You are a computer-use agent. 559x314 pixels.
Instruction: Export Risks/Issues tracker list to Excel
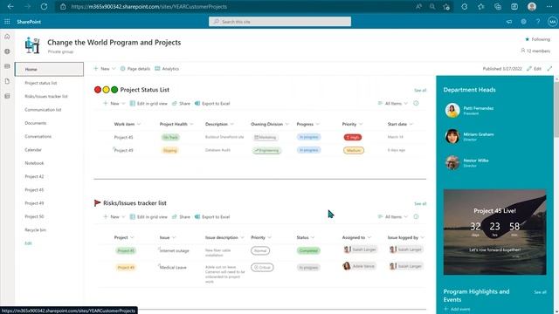(x=212, y=216)
